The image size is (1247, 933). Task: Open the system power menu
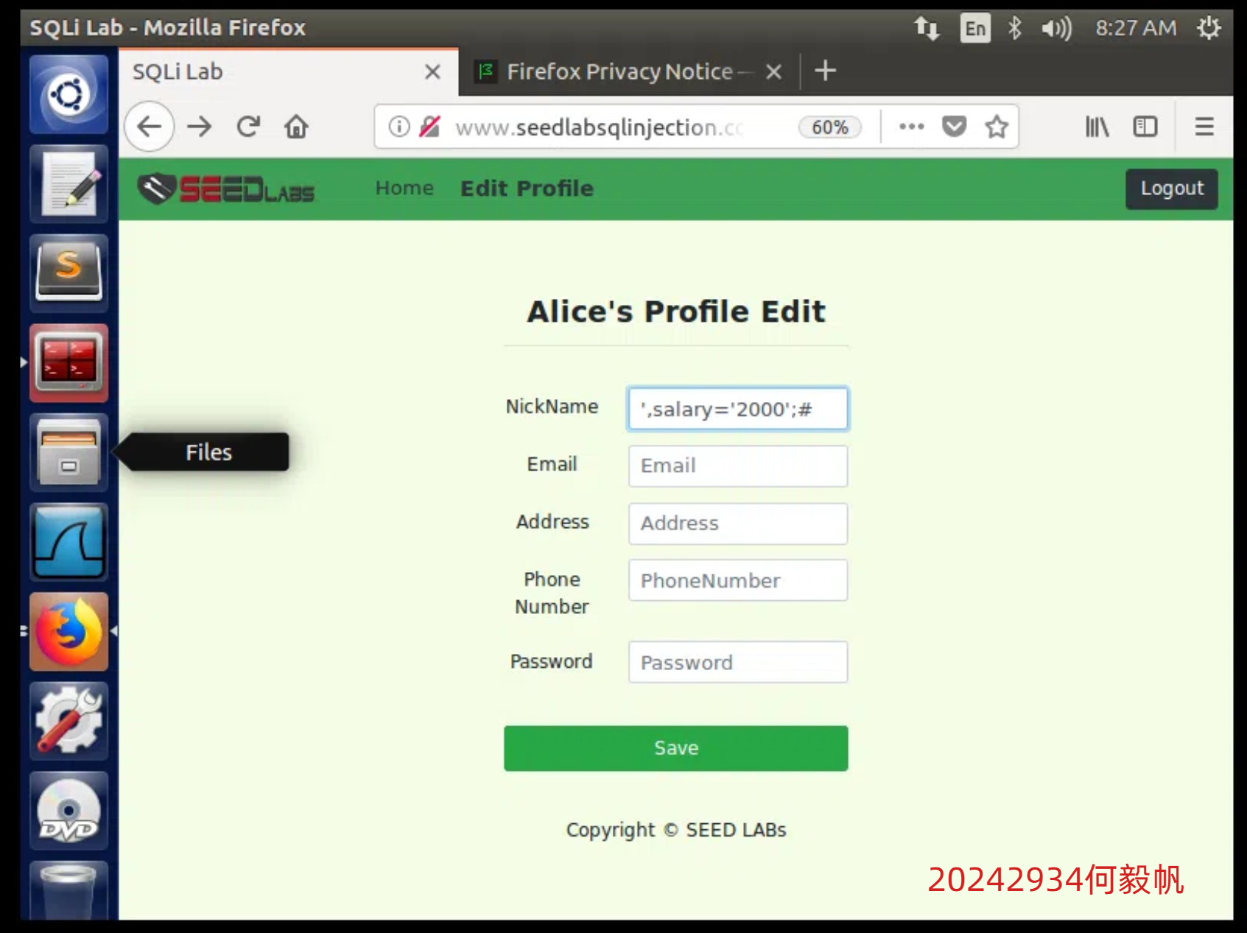click(1209, 28)
